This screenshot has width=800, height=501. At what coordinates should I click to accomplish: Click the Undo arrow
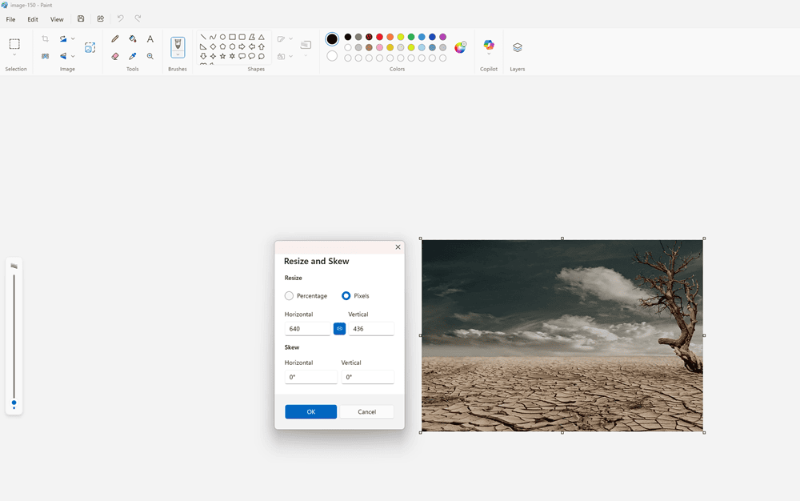click(x=121, y=18)
